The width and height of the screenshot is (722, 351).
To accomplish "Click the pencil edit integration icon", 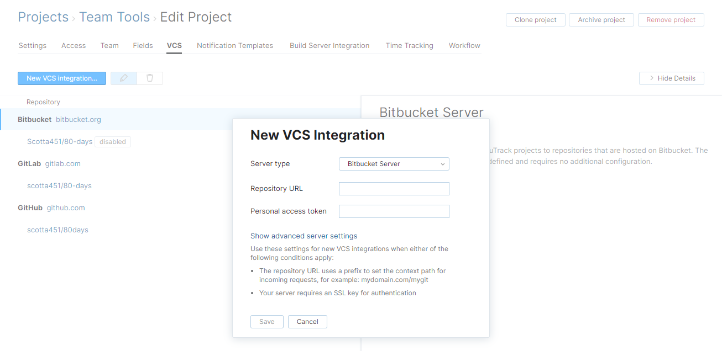I will click(x=123, y=78).
